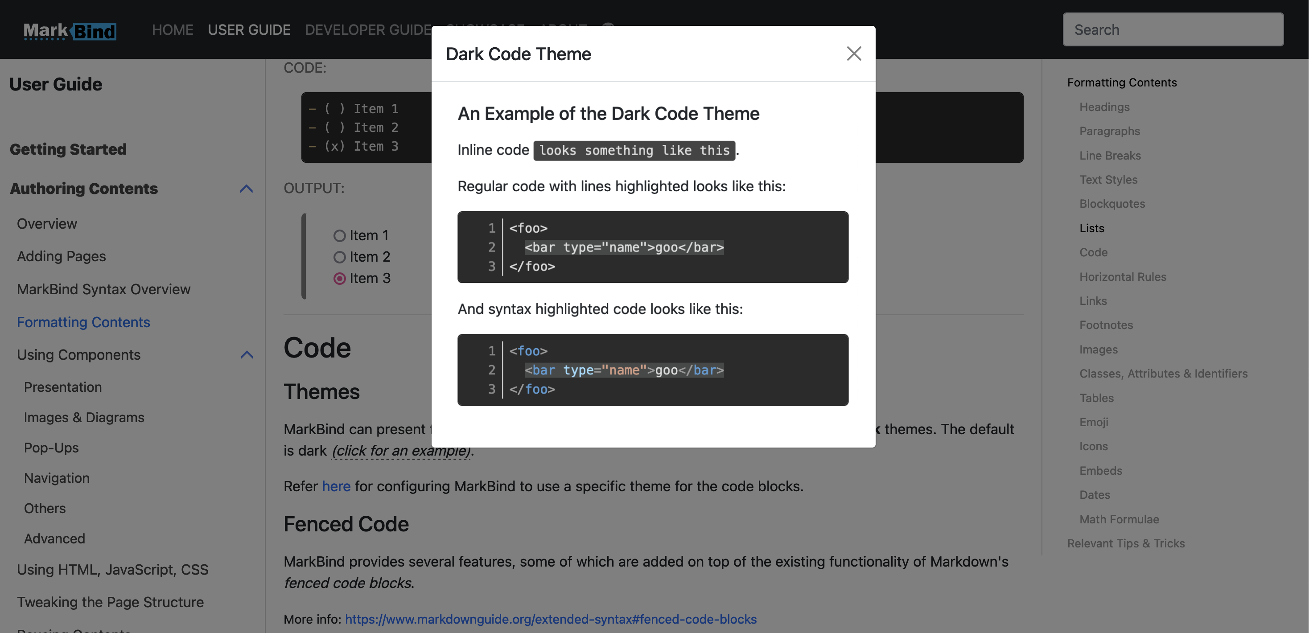Image resolution: width=1309 pixels, height=633 pixels.
Task: Select the Item 1 radio button
Action: [x=339, y=235]
